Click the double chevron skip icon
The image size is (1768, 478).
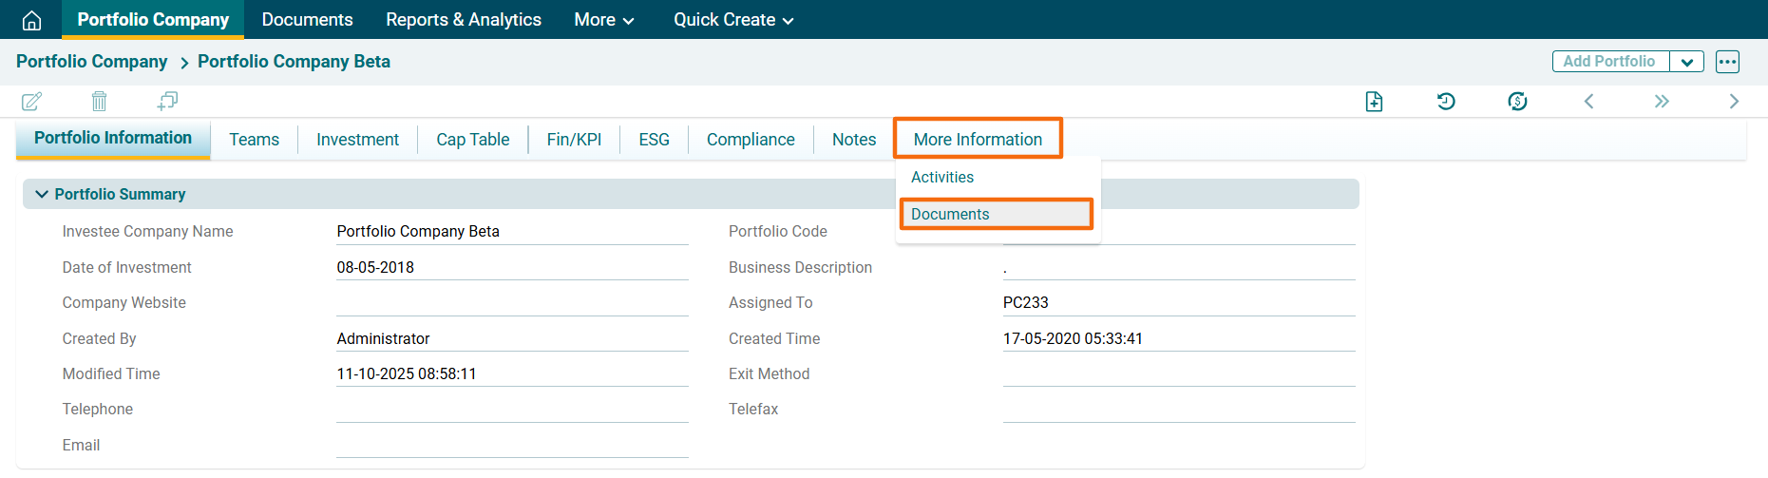pyautogui.click(x=1661, y=102)
